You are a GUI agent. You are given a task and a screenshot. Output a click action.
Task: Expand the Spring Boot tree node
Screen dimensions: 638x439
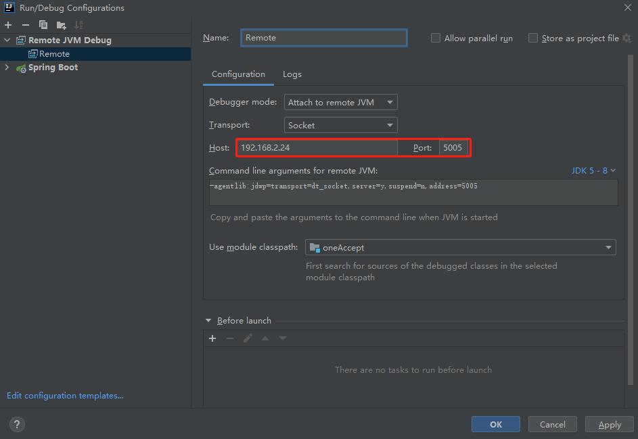[x=7, y=68]
